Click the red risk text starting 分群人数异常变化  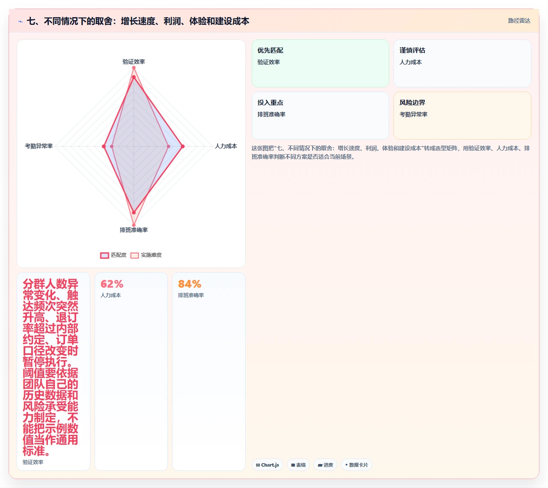(51, 367)
